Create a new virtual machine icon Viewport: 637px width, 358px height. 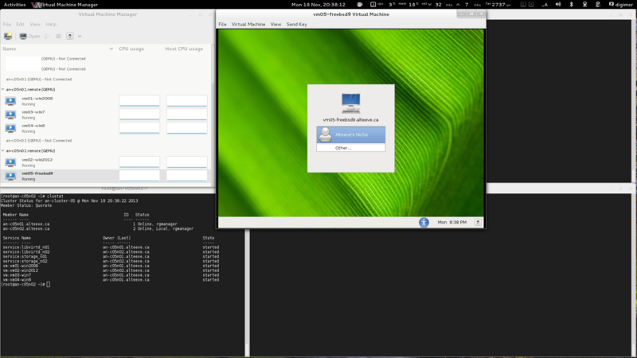[x=8, y=36]
